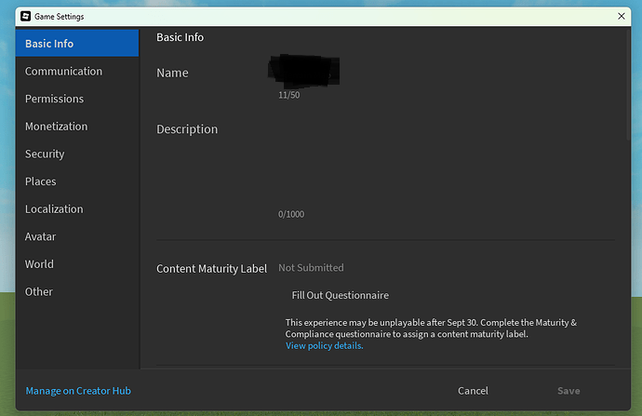The image size is (642, 416).
Task: Click the Fill Out Questionnaire button
Action: 340,295
